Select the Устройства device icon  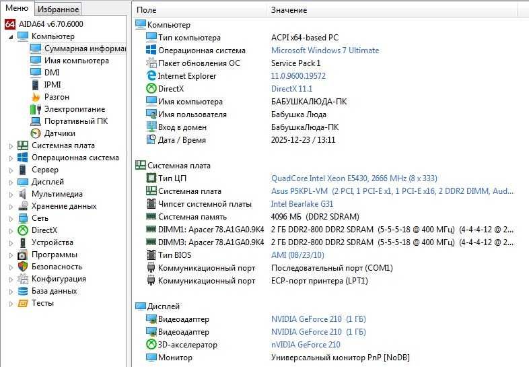[23, 242]
